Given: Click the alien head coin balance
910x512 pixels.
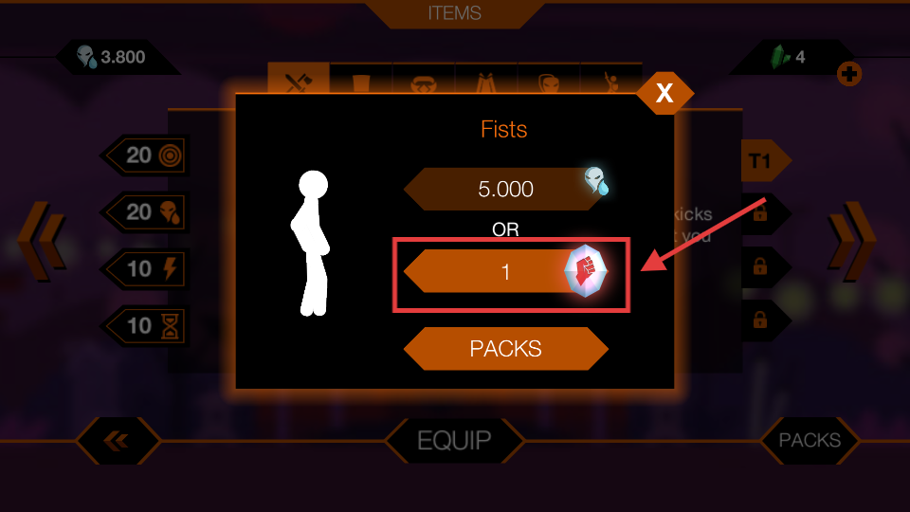Looking at the screenshot, I should [x=112, y=57].
